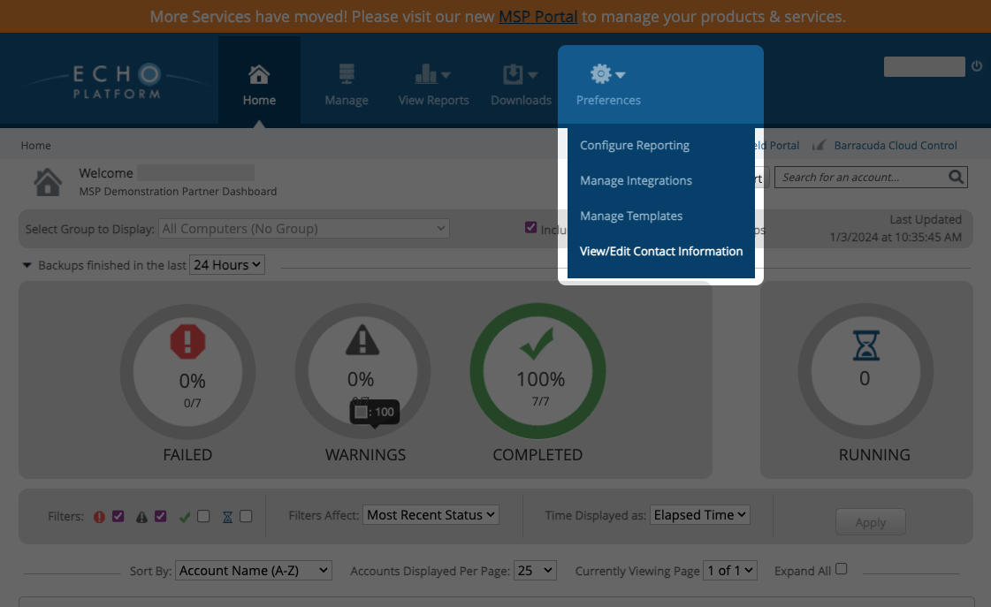This screenshot has height=607, width=991.
Task: Open the Preferences gear icon
Action: 602,74
